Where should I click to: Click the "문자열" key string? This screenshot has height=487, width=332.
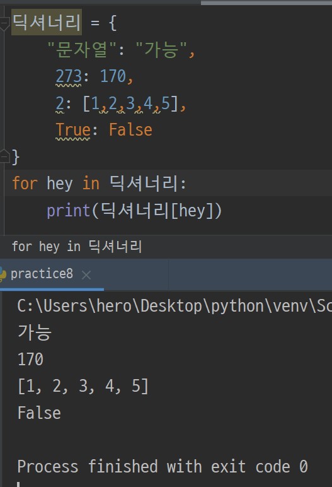coord(82,49)
